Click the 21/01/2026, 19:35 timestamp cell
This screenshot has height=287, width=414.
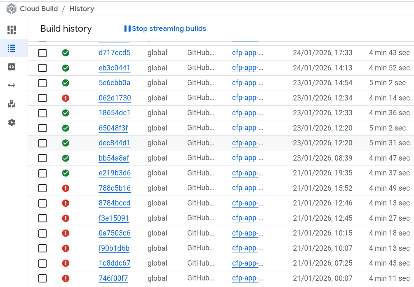point(322,173)
